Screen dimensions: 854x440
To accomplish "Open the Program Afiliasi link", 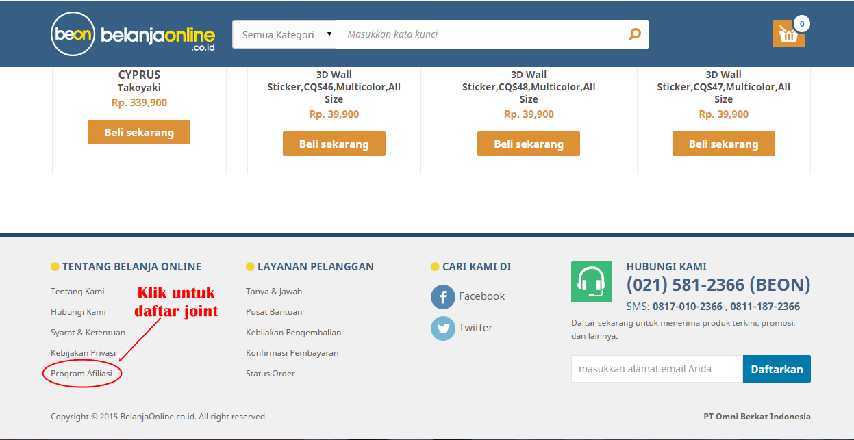I will pos(81,373).
